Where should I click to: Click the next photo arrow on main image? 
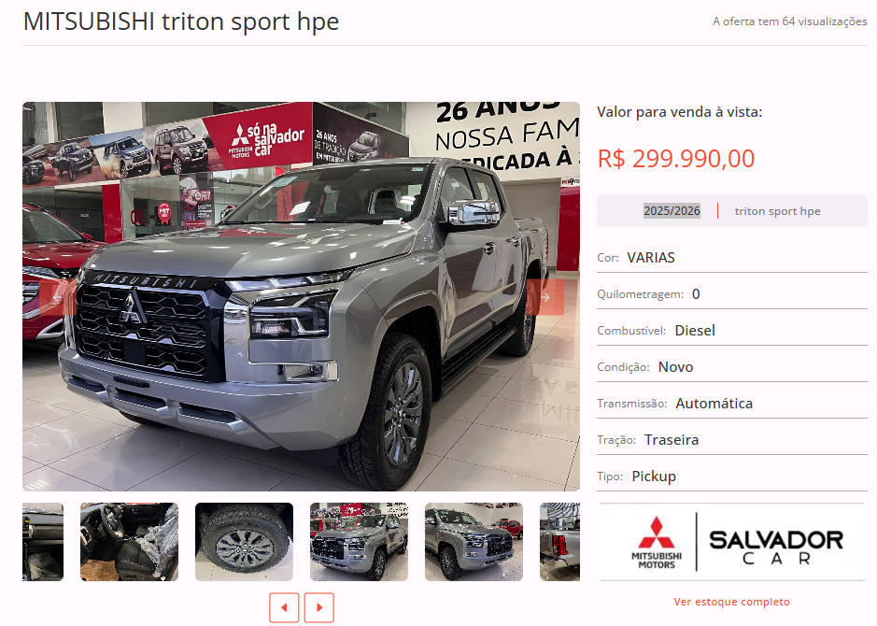[x=545, y=297]
